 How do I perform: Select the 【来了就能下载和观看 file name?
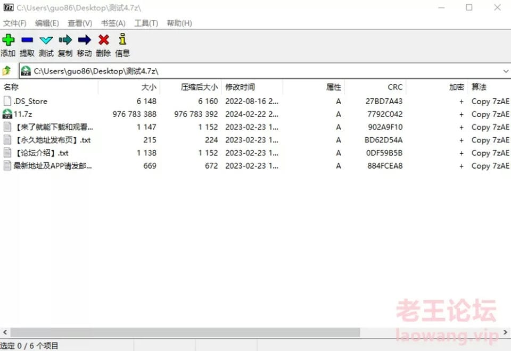coord(53,127)
